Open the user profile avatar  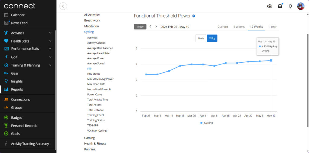301,6
